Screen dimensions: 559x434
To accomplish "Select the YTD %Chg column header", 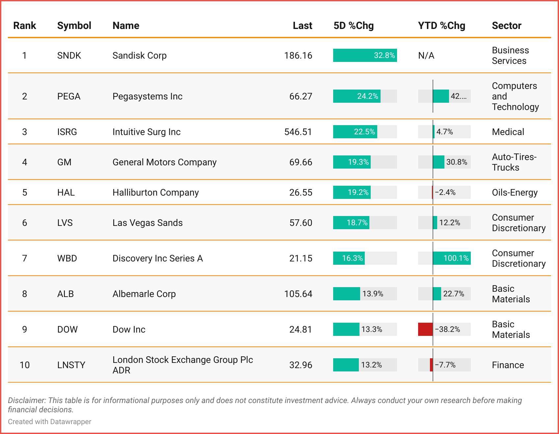I will click(441, 26).
